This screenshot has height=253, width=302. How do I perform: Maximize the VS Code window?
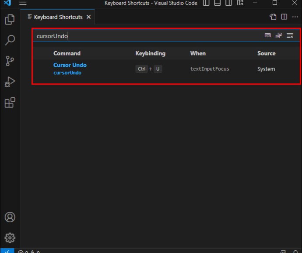coord(275,3)
